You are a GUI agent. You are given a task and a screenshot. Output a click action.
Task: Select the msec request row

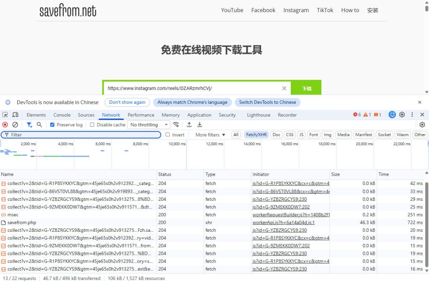coord(212,215)
